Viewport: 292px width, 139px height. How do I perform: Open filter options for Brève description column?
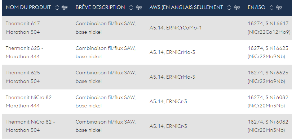(x=138, y=8)
